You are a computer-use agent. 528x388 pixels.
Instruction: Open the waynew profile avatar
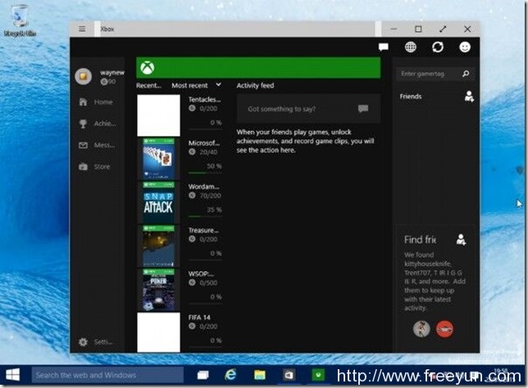tap(84, 76)
